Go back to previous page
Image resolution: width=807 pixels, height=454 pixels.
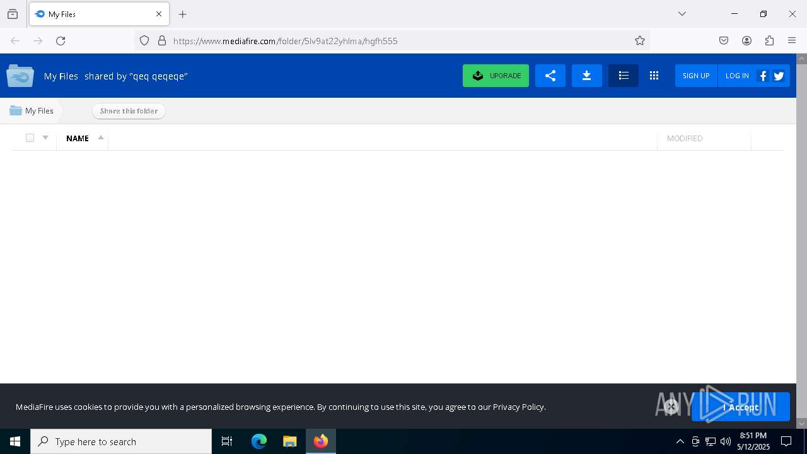point(15,40)
